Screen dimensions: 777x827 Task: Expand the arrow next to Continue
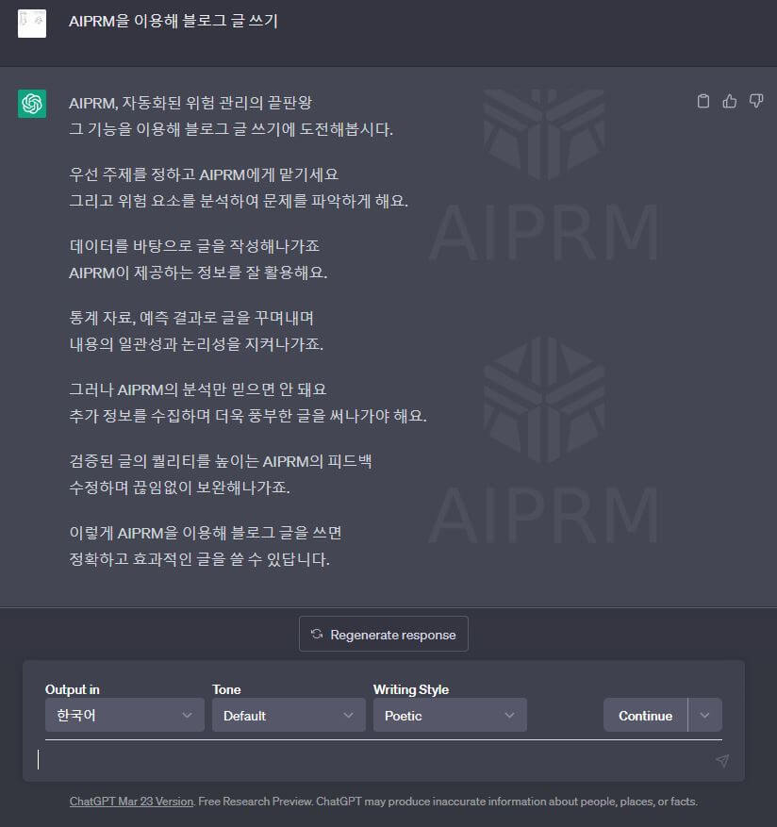tap(704, 715)
